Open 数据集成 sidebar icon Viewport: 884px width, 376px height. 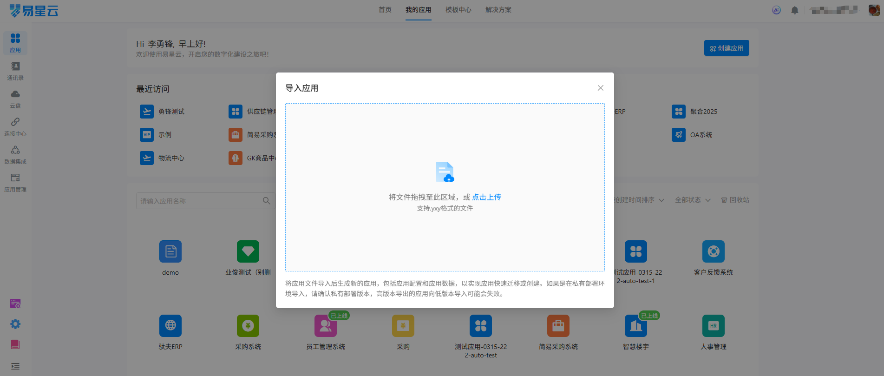15,154
